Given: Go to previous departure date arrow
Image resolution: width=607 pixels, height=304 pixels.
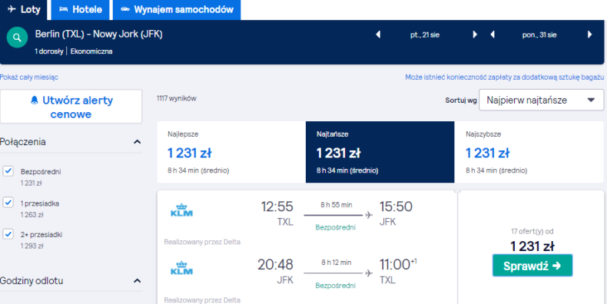Looking at the screenshot, I should pyautogui.click(x=378, y=35).
